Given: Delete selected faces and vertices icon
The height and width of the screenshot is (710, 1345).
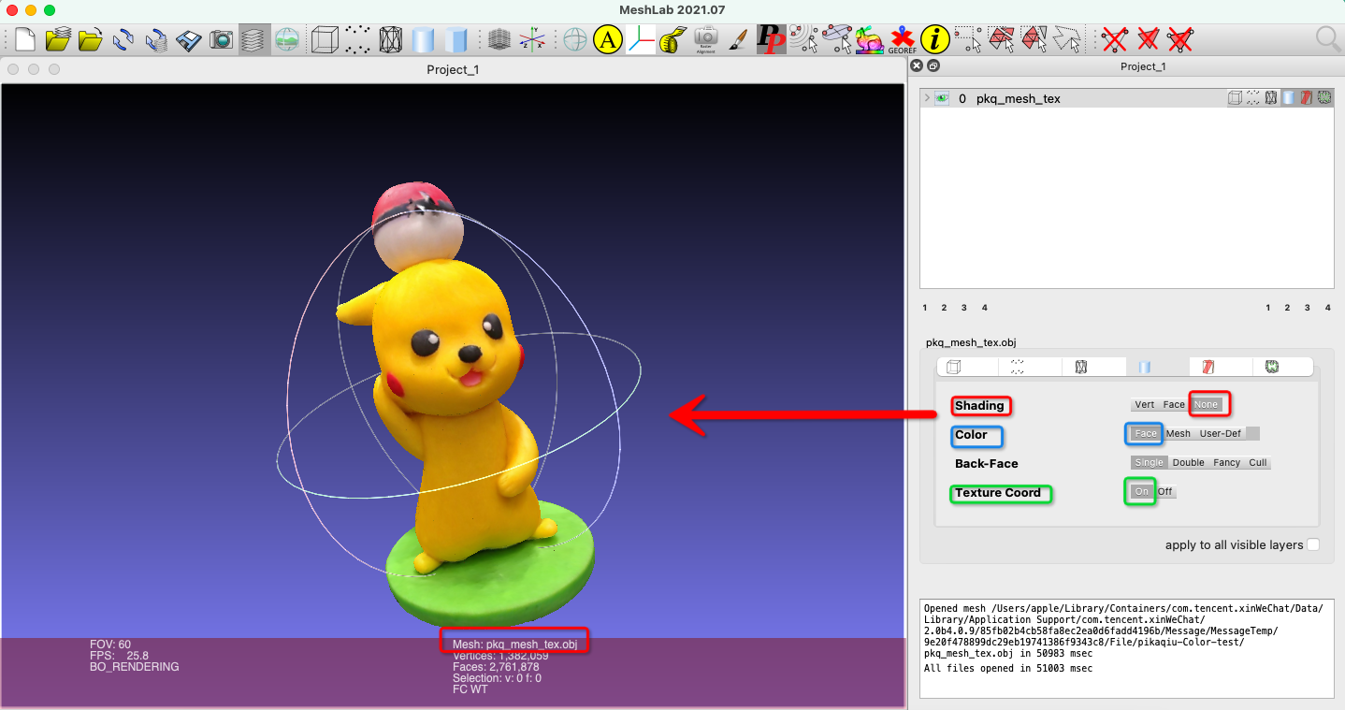Looking at the screenshot, I should click(x=1180, y=39).
